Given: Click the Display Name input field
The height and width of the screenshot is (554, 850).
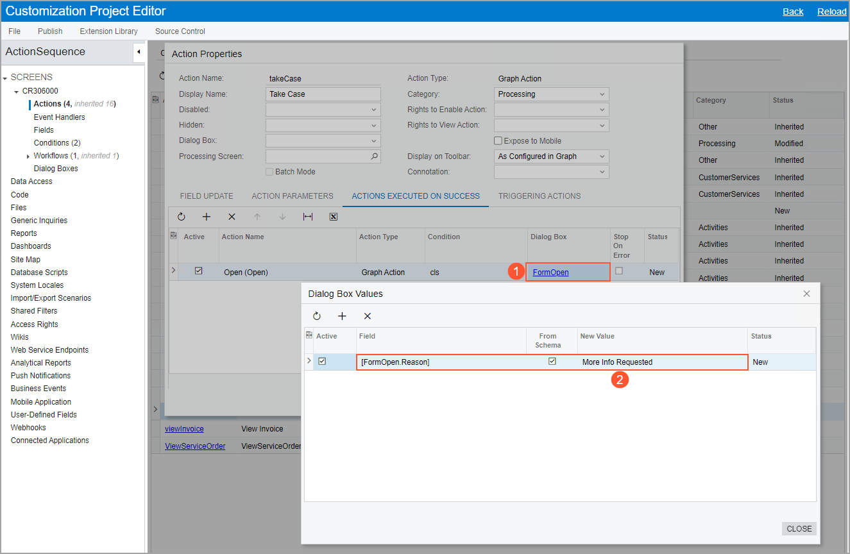Looking at the screenshot, I should [x=323, y=94].
